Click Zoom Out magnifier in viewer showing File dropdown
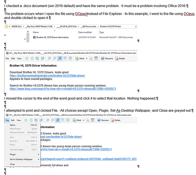Image resolution: width=196 pixels, height=175 pixels. 53,120
